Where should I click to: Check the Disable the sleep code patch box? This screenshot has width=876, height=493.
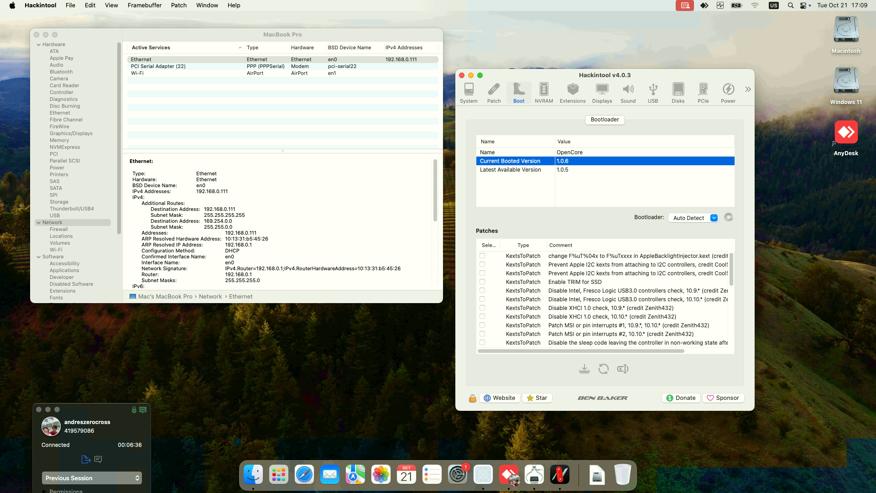[x=482, y=343]
